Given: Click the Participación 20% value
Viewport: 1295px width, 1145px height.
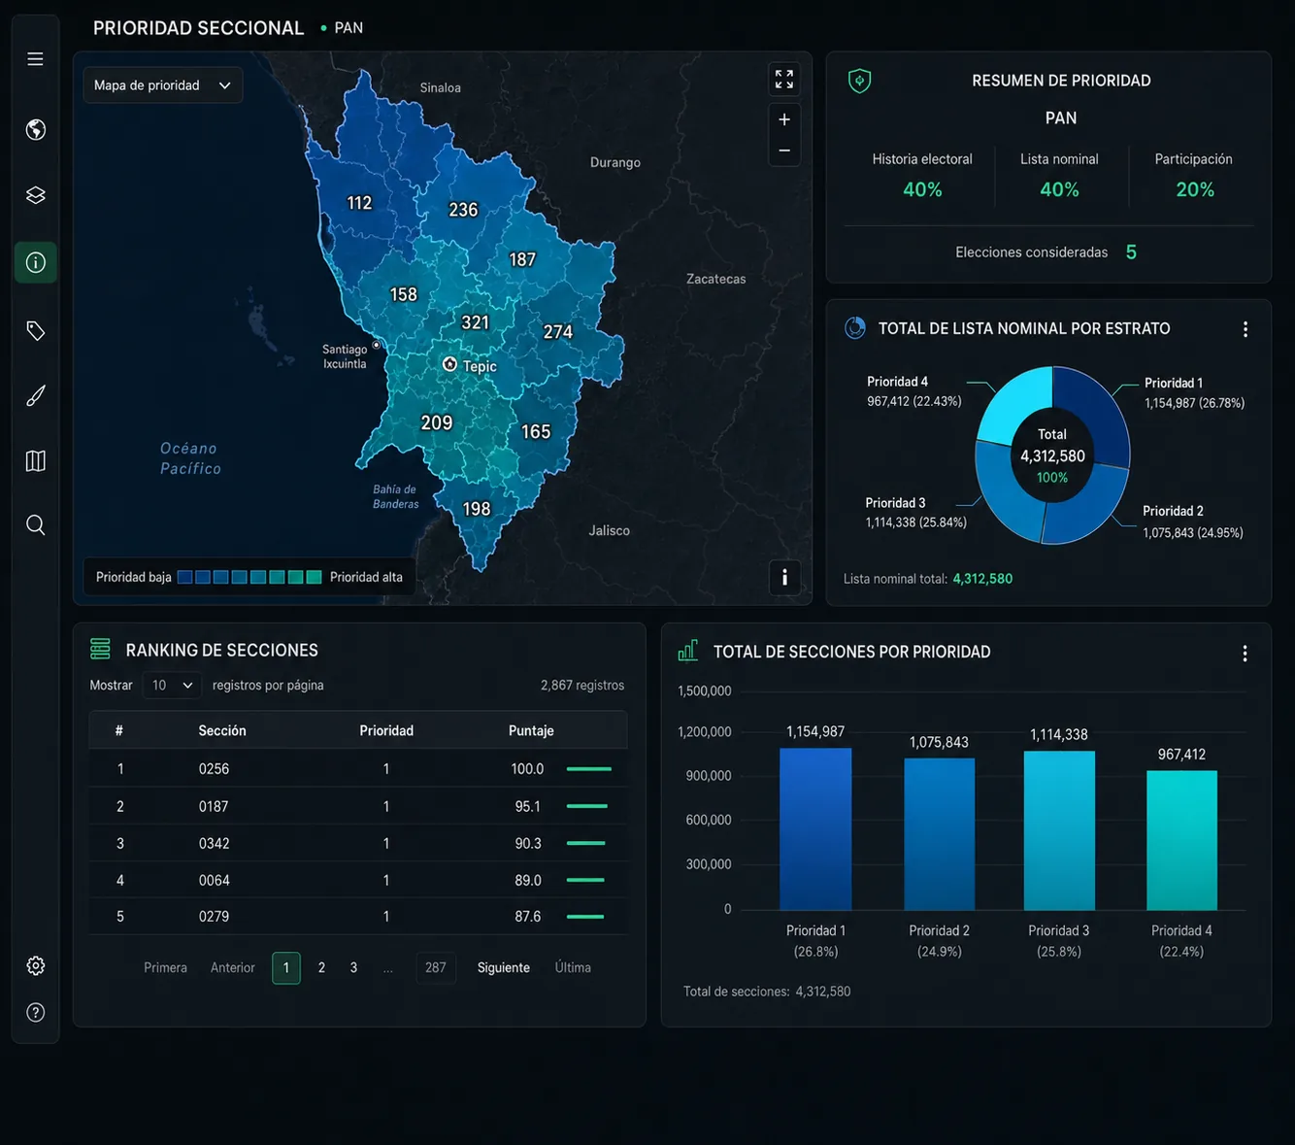Looking at the screenshot, I should point(1195,189).
